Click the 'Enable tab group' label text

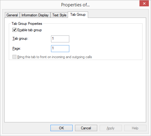pyautogui.click(x=29, y=30)
